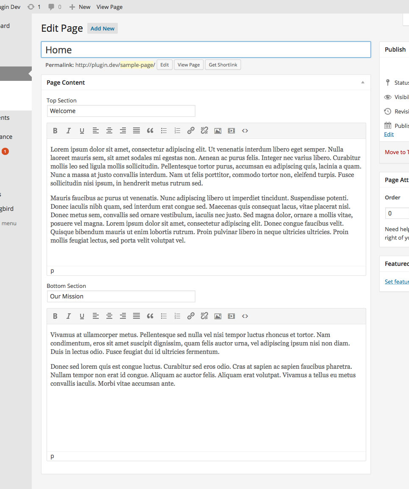
Task: Remove link in Top Section editor
Action: click(204, 131)
